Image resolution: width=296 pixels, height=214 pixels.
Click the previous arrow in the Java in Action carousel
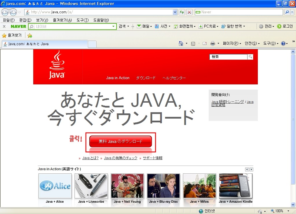click(x=247, y=170)
